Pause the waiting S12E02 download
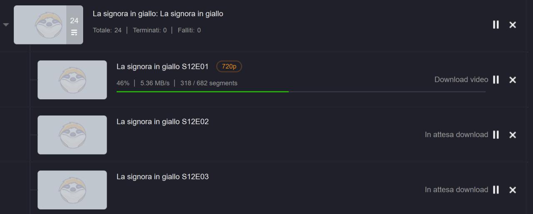 (x=496, y=135)
